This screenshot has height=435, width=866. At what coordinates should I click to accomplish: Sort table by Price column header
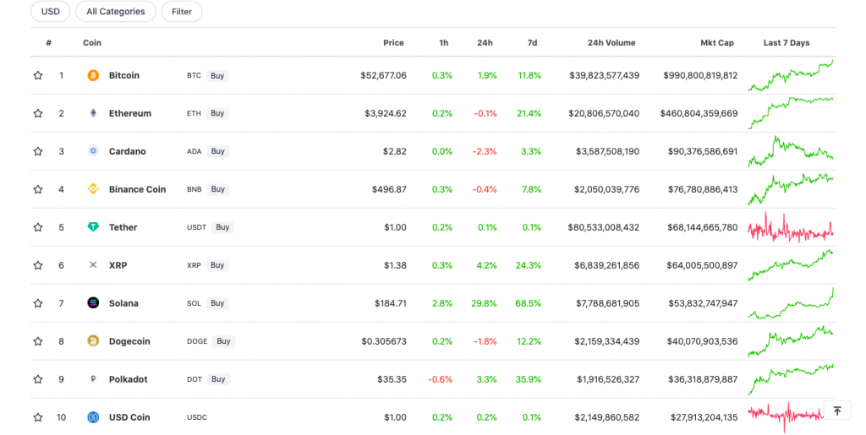click(x=393, y=43)
